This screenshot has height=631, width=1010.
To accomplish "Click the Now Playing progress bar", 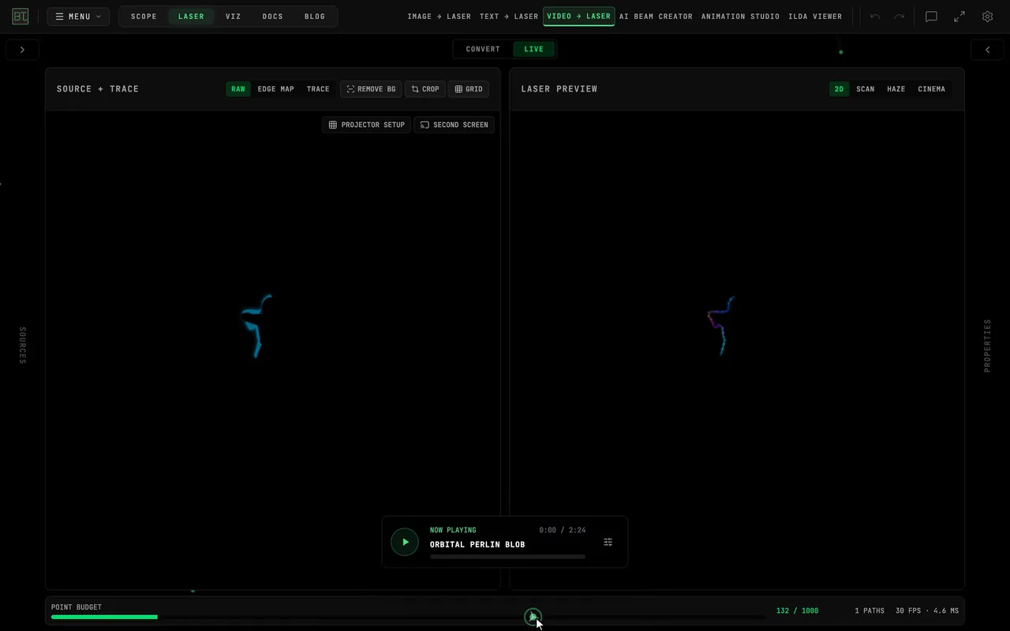I will [508, 557].
